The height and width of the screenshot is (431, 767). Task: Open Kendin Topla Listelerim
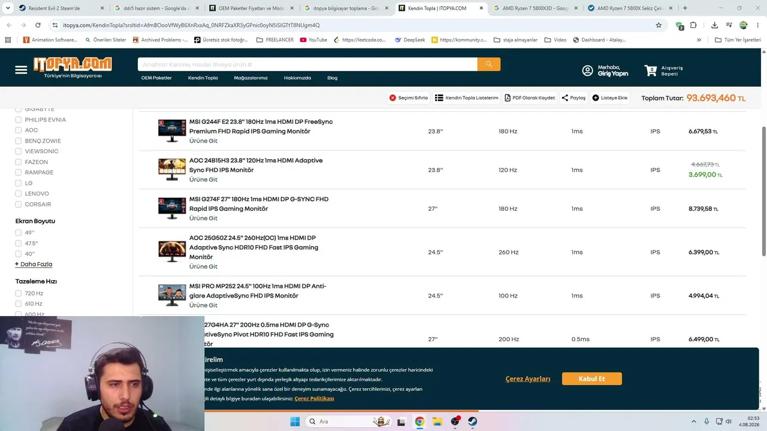coord(467,98)
